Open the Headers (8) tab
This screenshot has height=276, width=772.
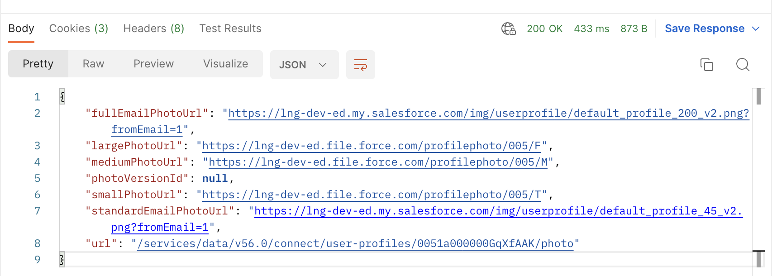(153, 29)
